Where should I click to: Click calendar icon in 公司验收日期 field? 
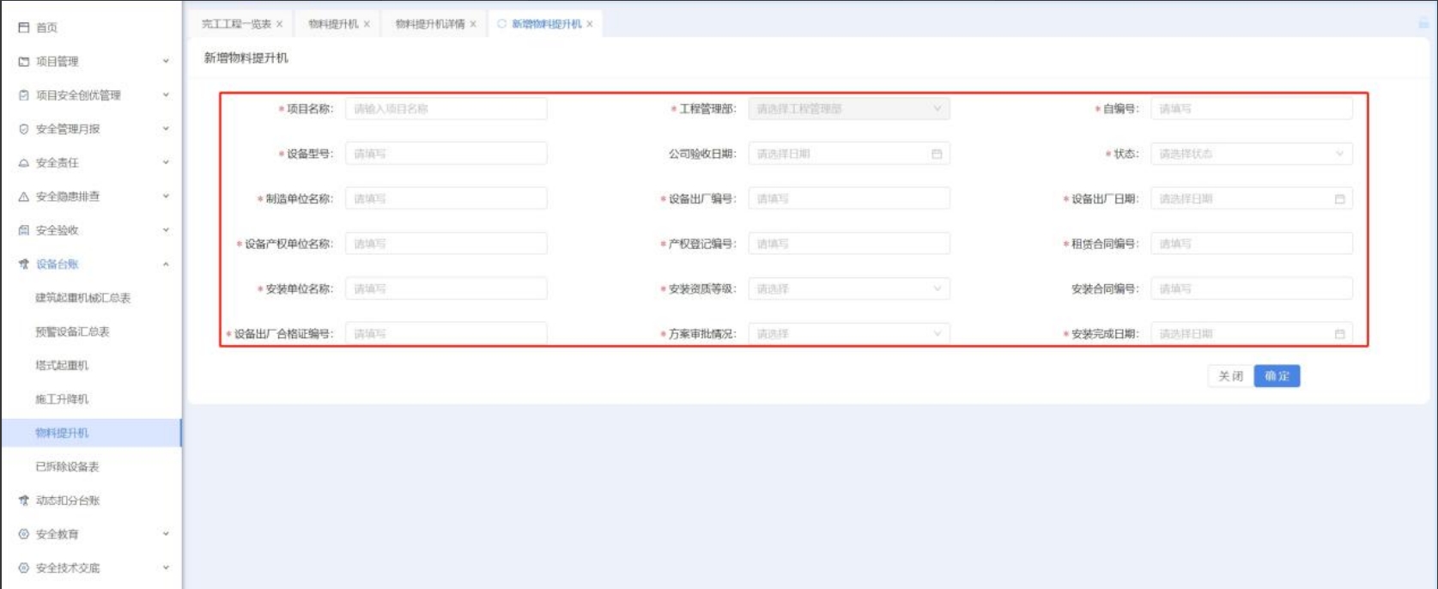937,154
